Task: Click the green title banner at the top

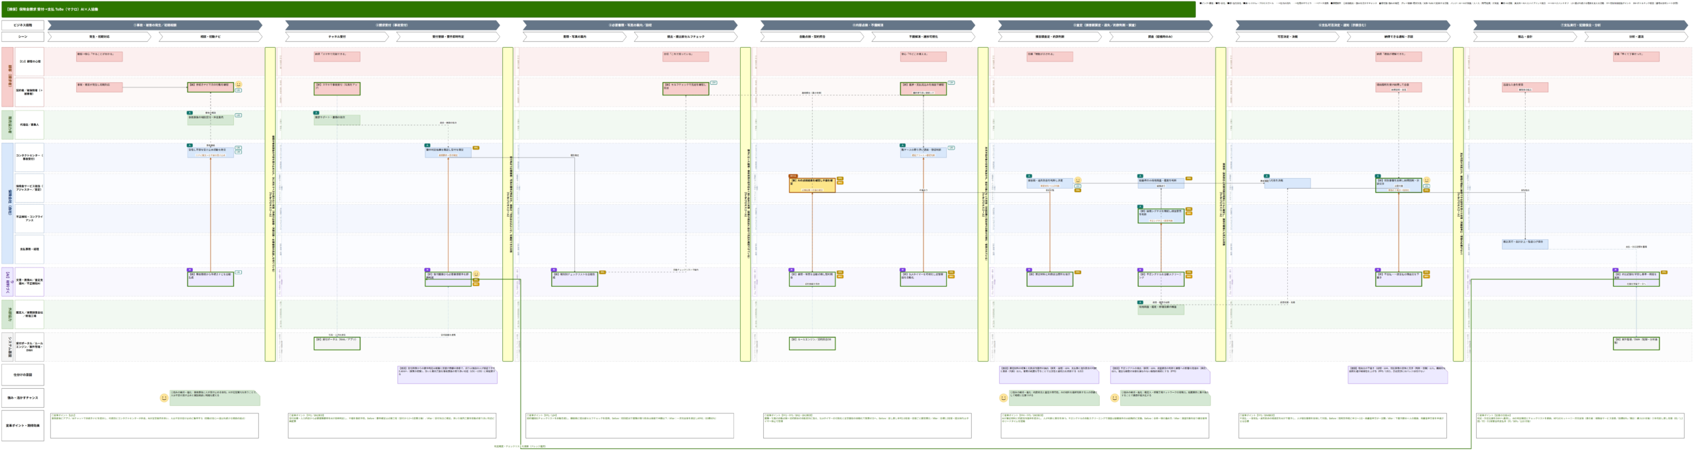Action: 599,9
